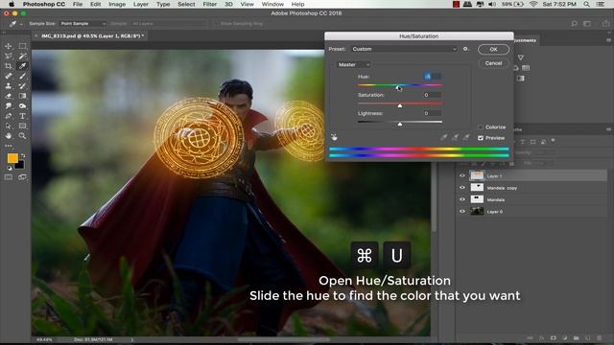This screenshot has width=614, height=345.
Task: Open the File menu
Action: tap(78, 4)
